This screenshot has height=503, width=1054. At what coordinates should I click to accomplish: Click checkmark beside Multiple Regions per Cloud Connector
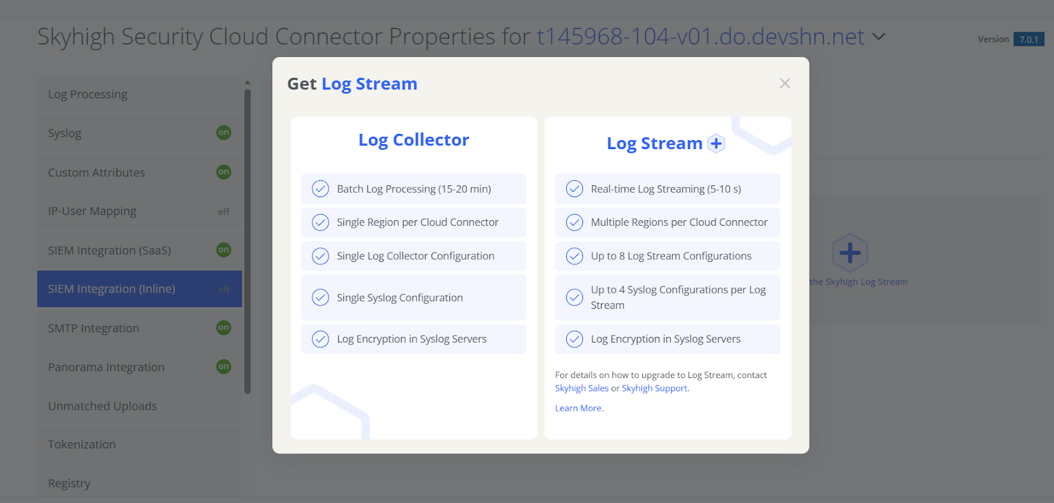click(x=574, y=223)
